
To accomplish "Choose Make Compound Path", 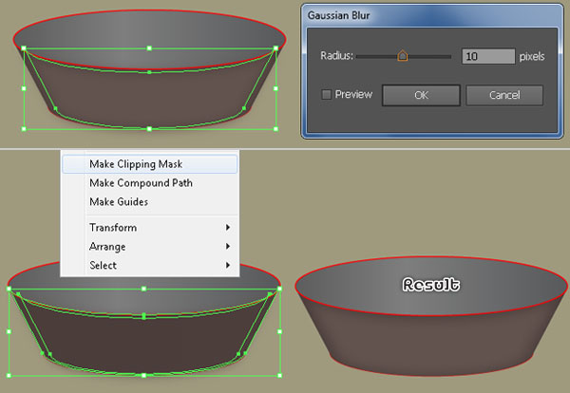I will click(150, 182).
